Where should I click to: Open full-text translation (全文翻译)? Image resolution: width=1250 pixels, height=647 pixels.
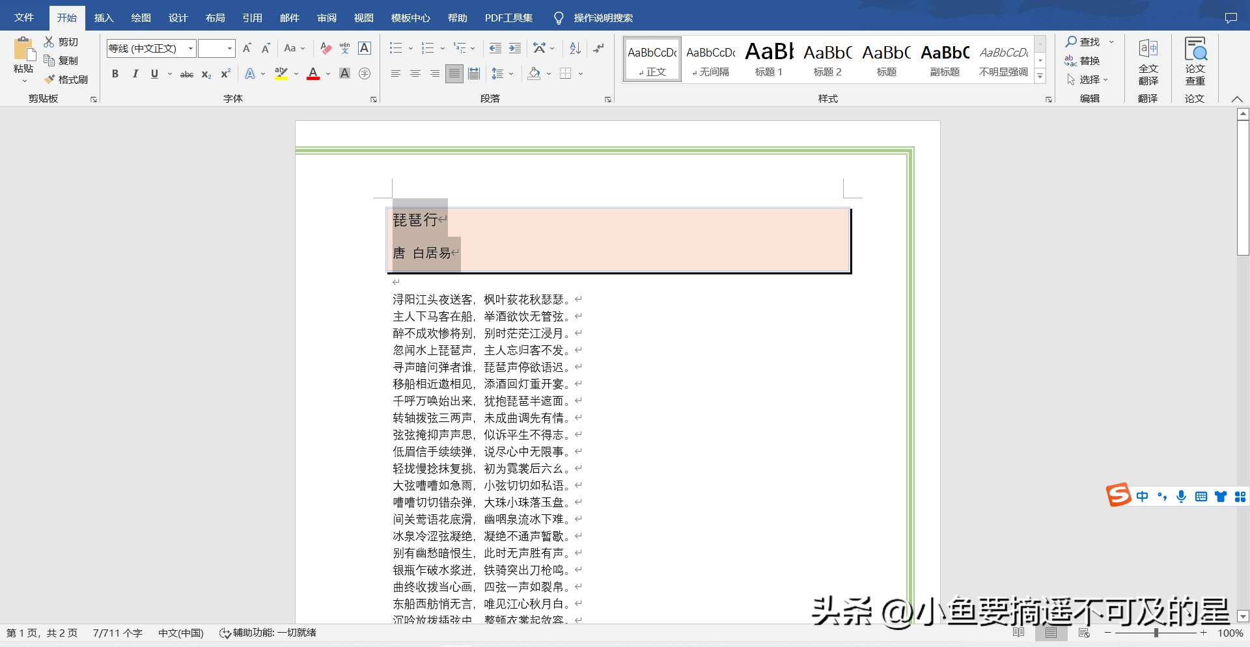1148,61
